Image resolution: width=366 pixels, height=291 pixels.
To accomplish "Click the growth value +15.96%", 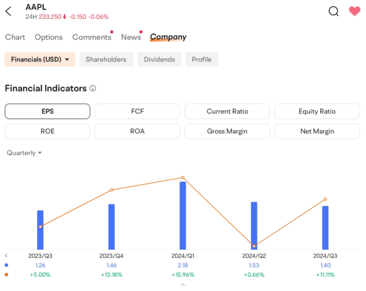I will click(183, 275).
